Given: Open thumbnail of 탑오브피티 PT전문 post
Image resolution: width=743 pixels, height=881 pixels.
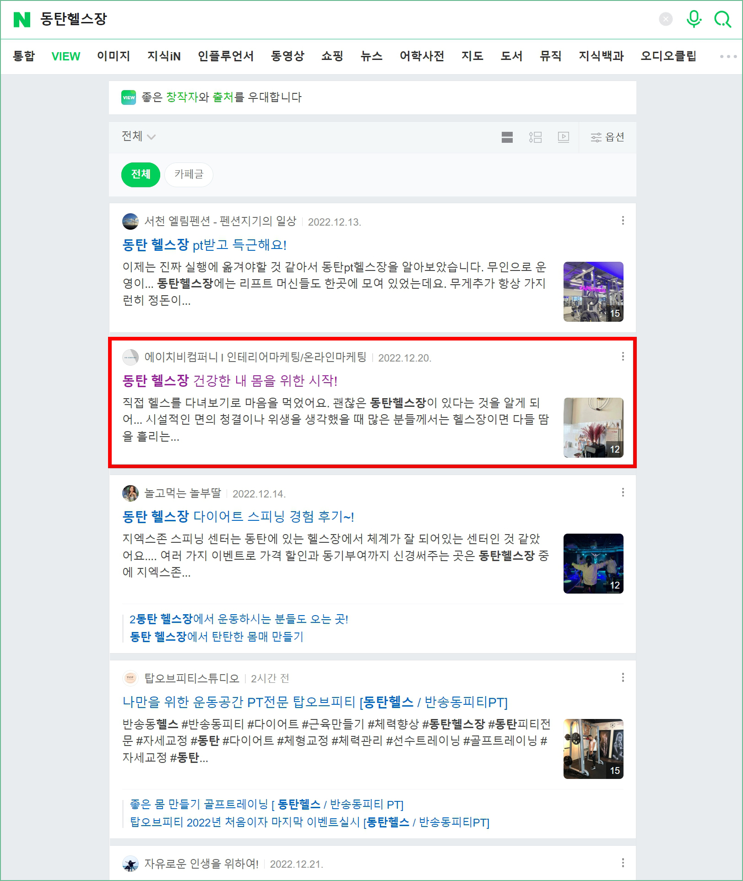Looking at the screenshot, I should [x=593, y=749].
